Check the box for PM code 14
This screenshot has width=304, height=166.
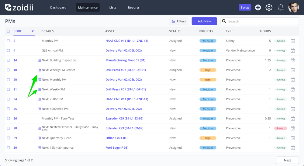click(x=8, y=60)
